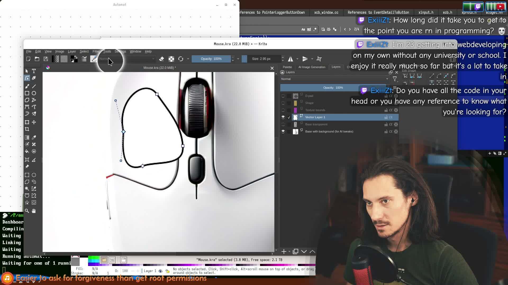The height and width of the screenshot is (285, 508).
Task: Select the Zoom tool magnifier
Action: click(x=27, y=211)
